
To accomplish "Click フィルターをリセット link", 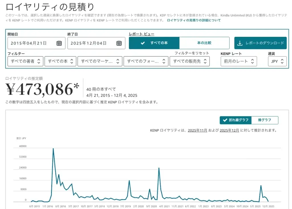I will pyautogui.click(x=192, y=53).
